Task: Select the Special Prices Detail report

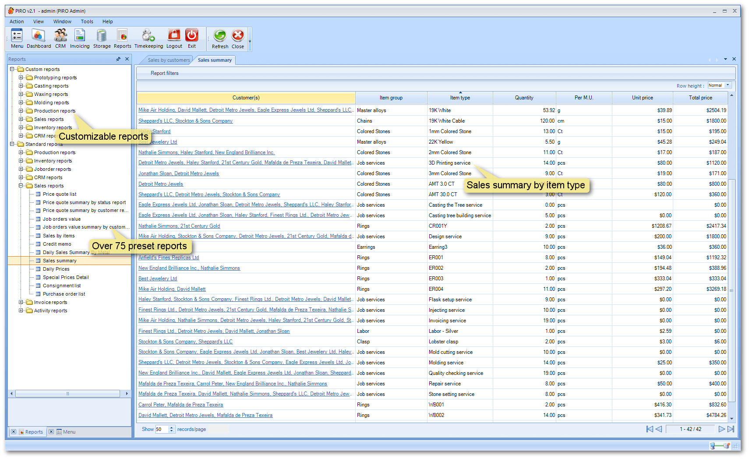Action: pos(66,277)
